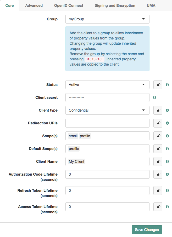The height and width of the screenshot is (237, 172).
Task: Click the lock icon next to Redirection URIs
Action: [158, 123]
